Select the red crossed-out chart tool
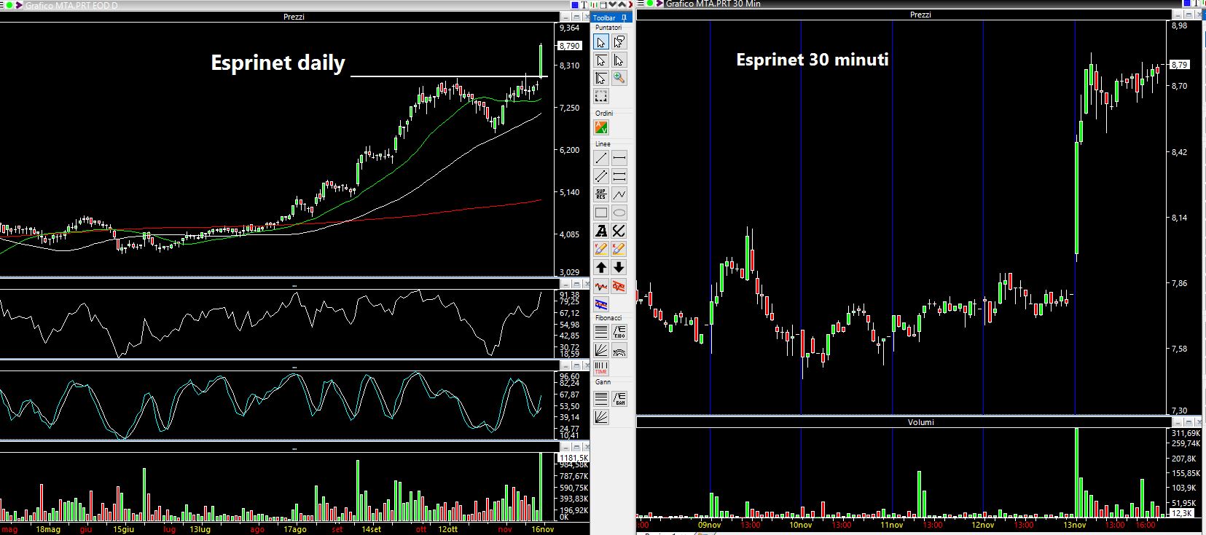Image resolution: width=1206 pixels, height=535 pixels. pyautogui.click(x=619, y=286)
